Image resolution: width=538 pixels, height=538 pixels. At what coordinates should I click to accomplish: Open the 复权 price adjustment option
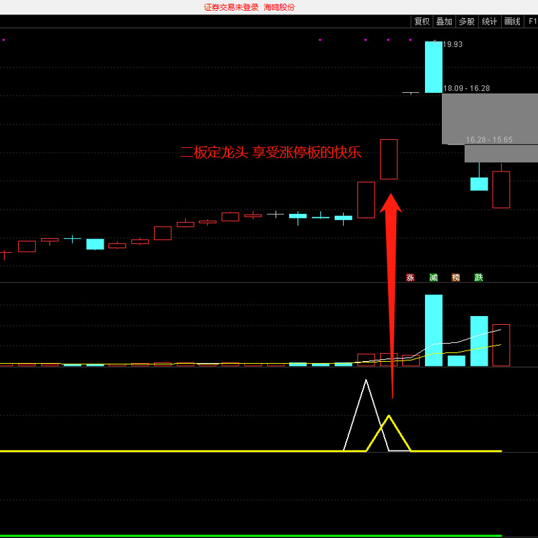(x=422, y=22)
